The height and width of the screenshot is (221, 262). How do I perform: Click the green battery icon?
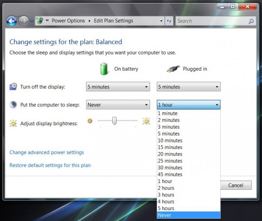(104, 69)
